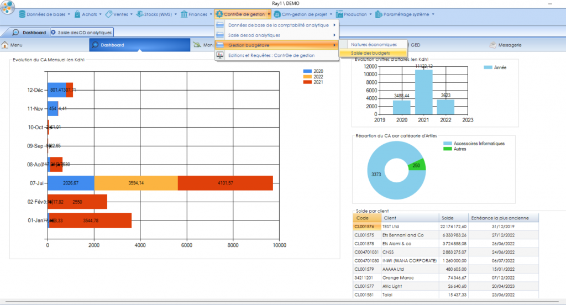Close the Saisie des OD analytiques tab
This screenshot has height=305, width=566.
(x=54, y=33)
